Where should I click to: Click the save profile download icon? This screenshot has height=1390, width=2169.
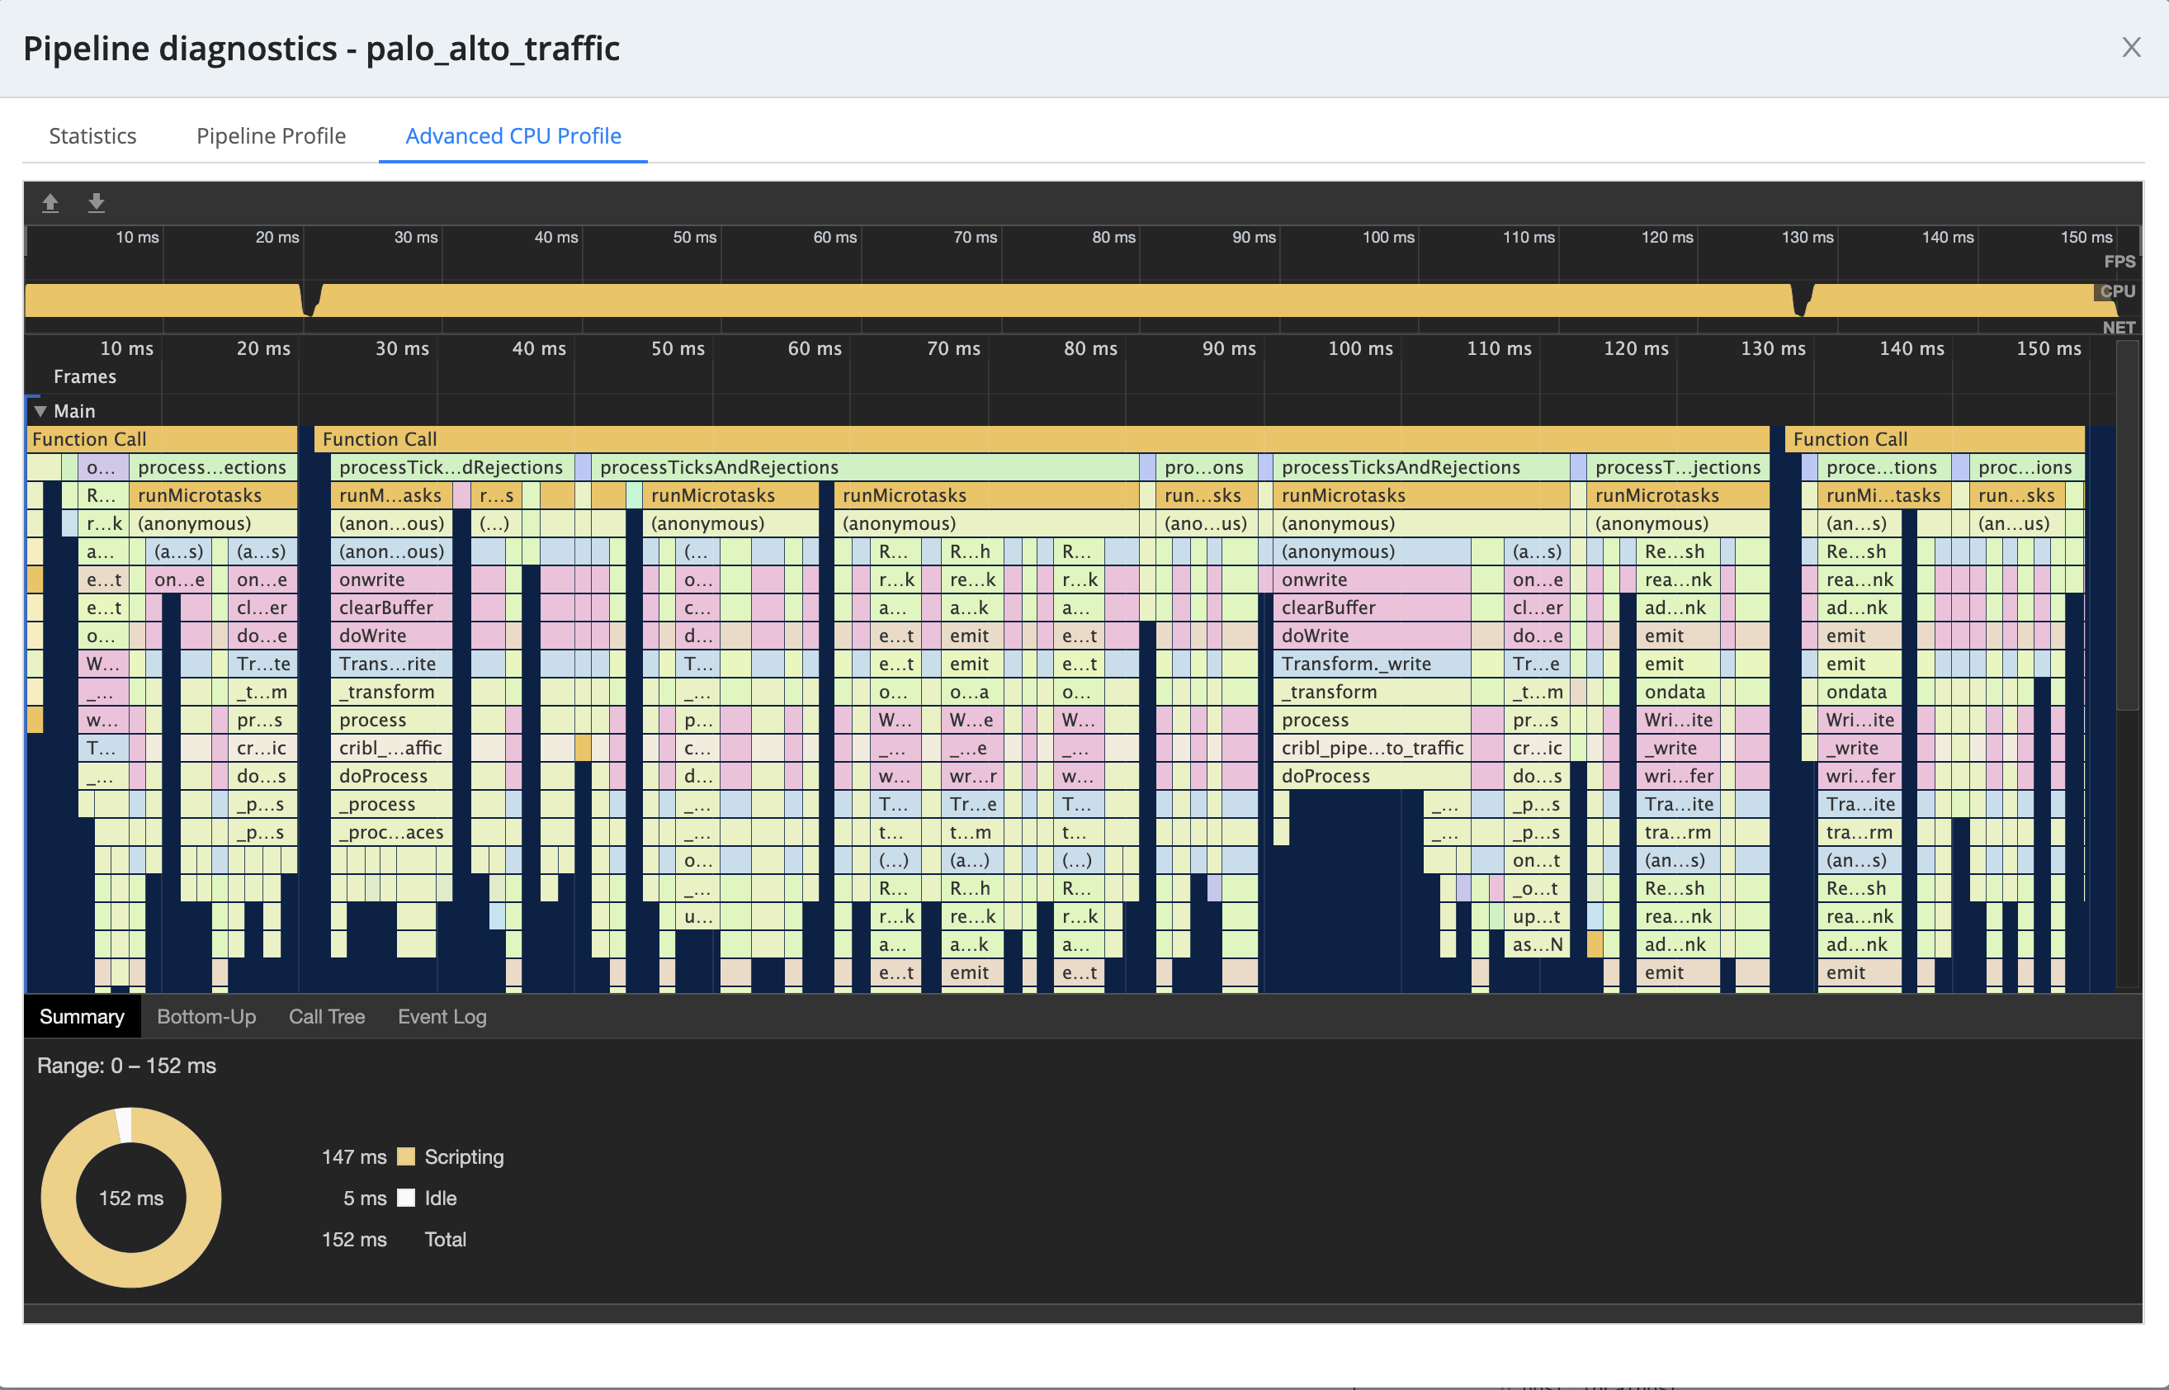click(96, 202)
